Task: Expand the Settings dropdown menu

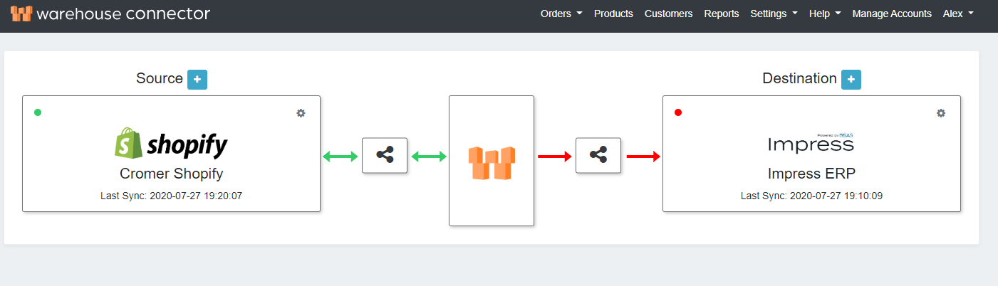Action: click(x=774, y=14)
